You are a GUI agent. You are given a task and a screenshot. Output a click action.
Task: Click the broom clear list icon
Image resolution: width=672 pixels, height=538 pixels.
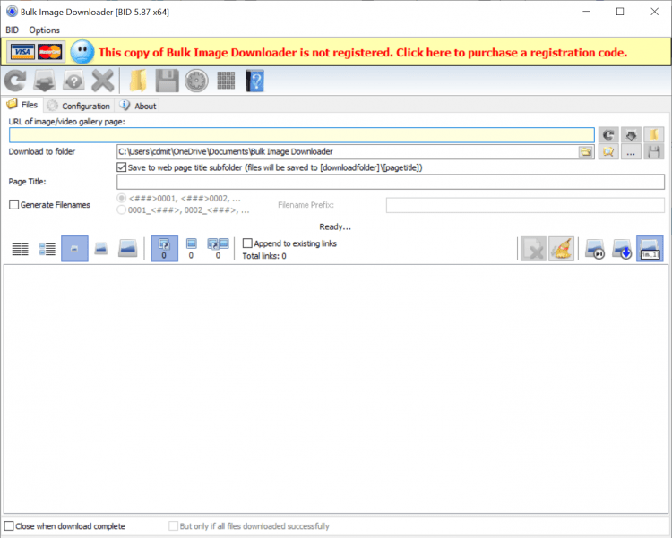pyautogui.click(x=561, y=249)
